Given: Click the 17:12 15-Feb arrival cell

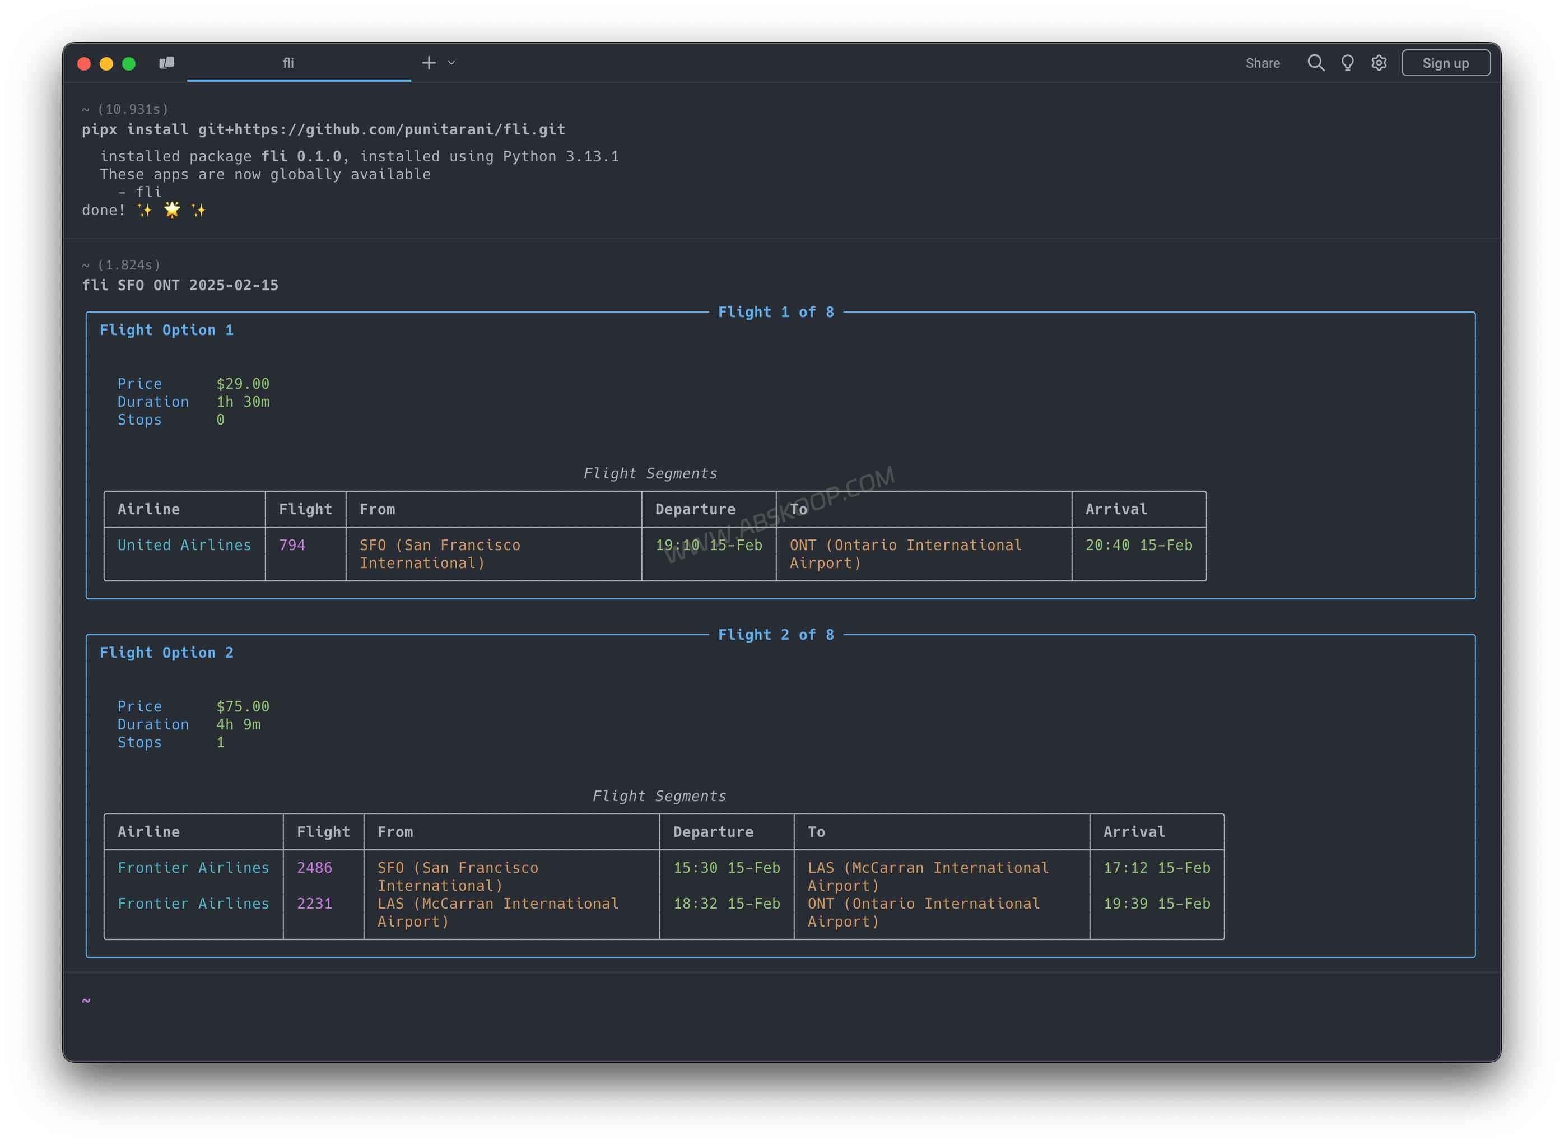Looking at the screenshot, I should [x=1157, y=868].
